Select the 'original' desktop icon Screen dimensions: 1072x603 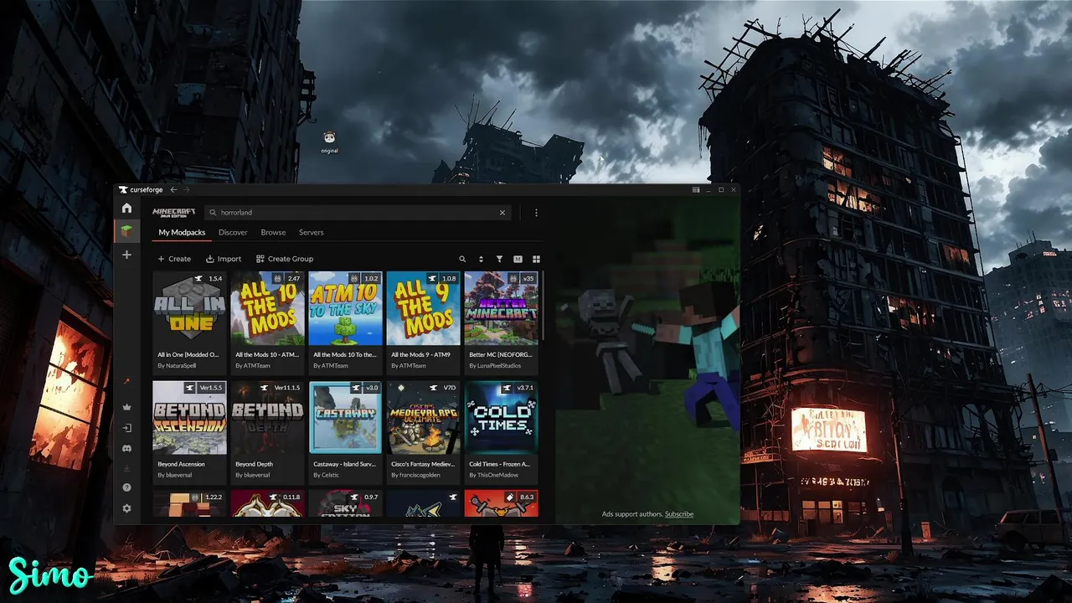click(x=329, y=142)
